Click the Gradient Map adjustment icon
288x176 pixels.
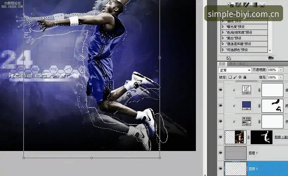(x=254, y=5)
